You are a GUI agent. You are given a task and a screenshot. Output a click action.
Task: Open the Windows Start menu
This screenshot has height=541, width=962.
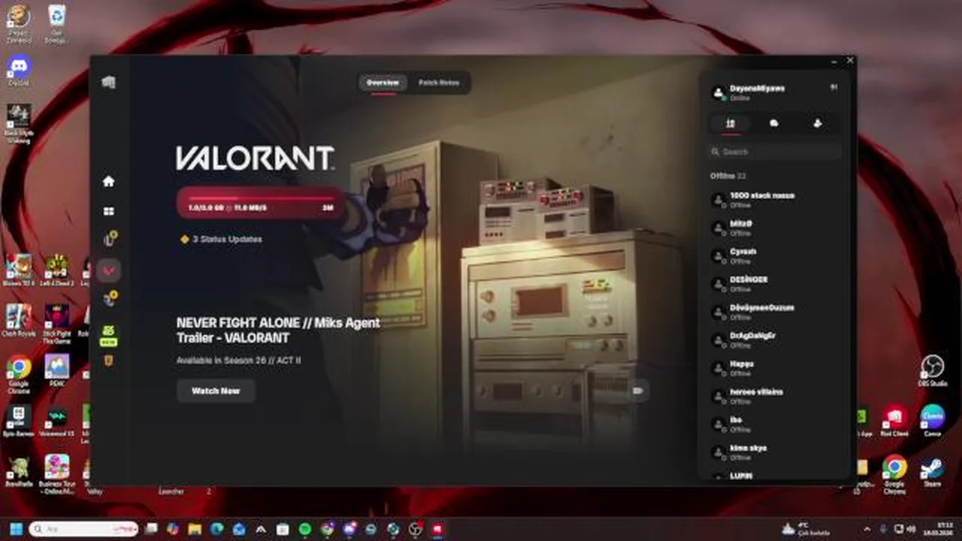click(16, 529)
